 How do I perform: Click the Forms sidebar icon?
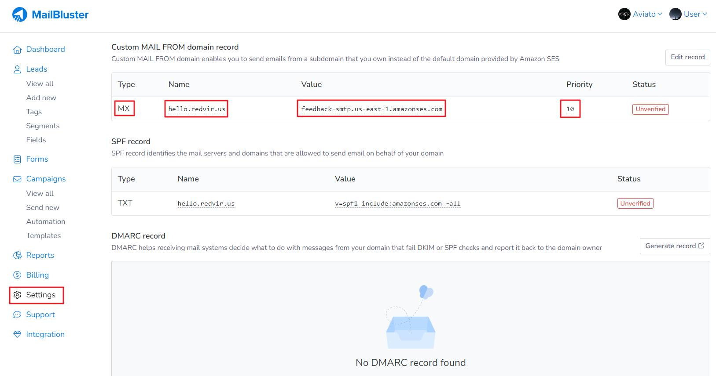[17, 159]
